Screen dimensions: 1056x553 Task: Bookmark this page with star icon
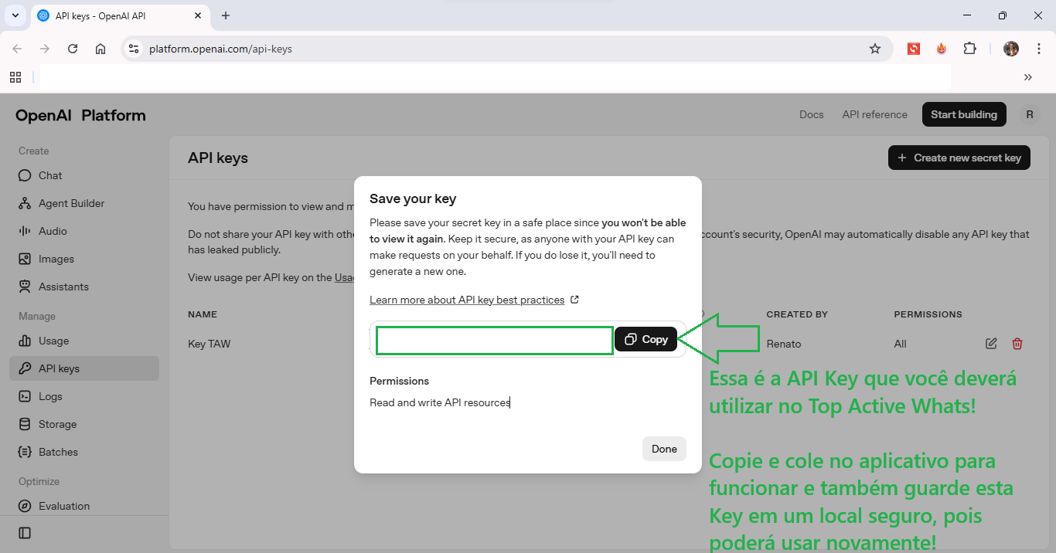(x=874, y=49)
